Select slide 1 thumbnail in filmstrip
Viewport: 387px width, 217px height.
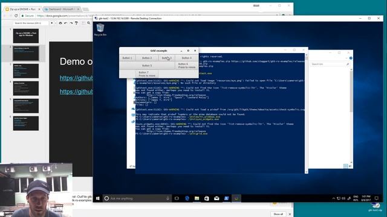pyautogui.click(x=26, y=36)
